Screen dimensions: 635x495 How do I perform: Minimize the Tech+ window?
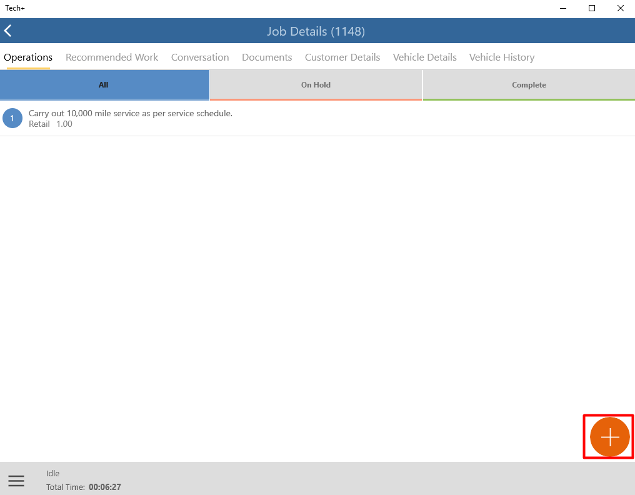[563, 8]
